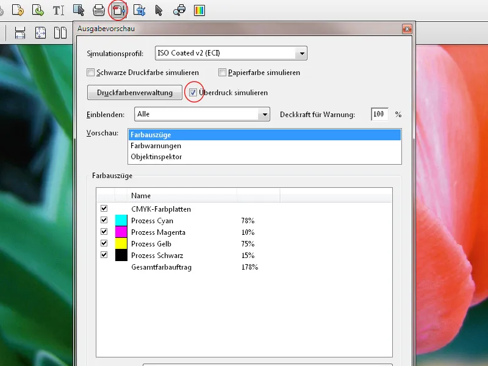
Task: Click the 75% yellow value
Action: point(248,243)
